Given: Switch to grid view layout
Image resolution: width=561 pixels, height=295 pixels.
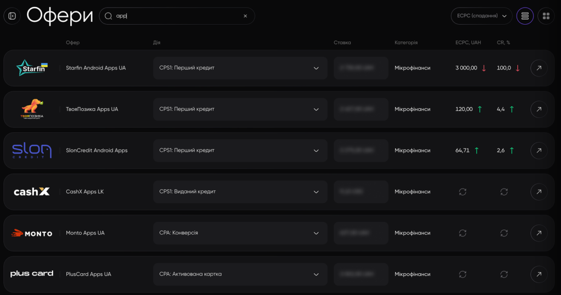Looking at the screenshot, I should point(546,16).
